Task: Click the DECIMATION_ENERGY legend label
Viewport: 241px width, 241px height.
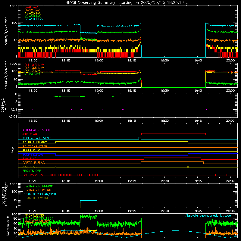Action: coord(39,186)
